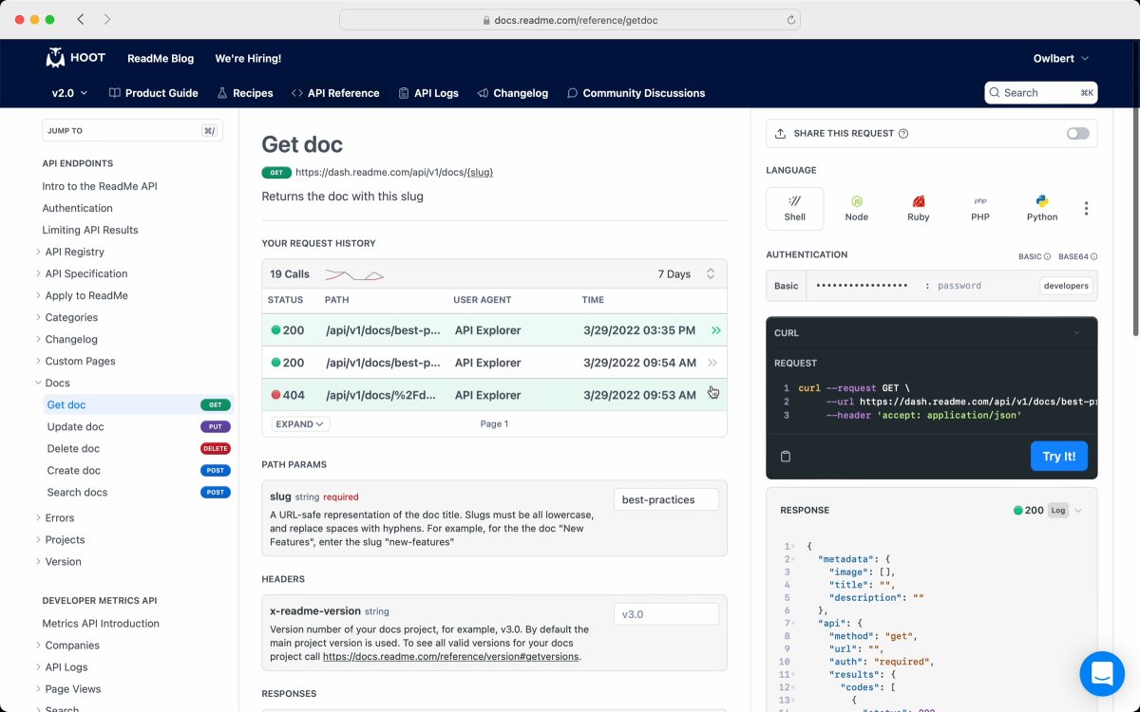Enable the Share This Request toggle
Viewport: 1140px width, 712px height.
1077,133
